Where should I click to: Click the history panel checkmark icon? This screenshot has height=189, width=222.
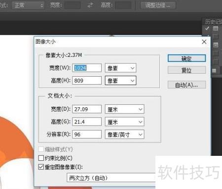[x=207, y=28]
